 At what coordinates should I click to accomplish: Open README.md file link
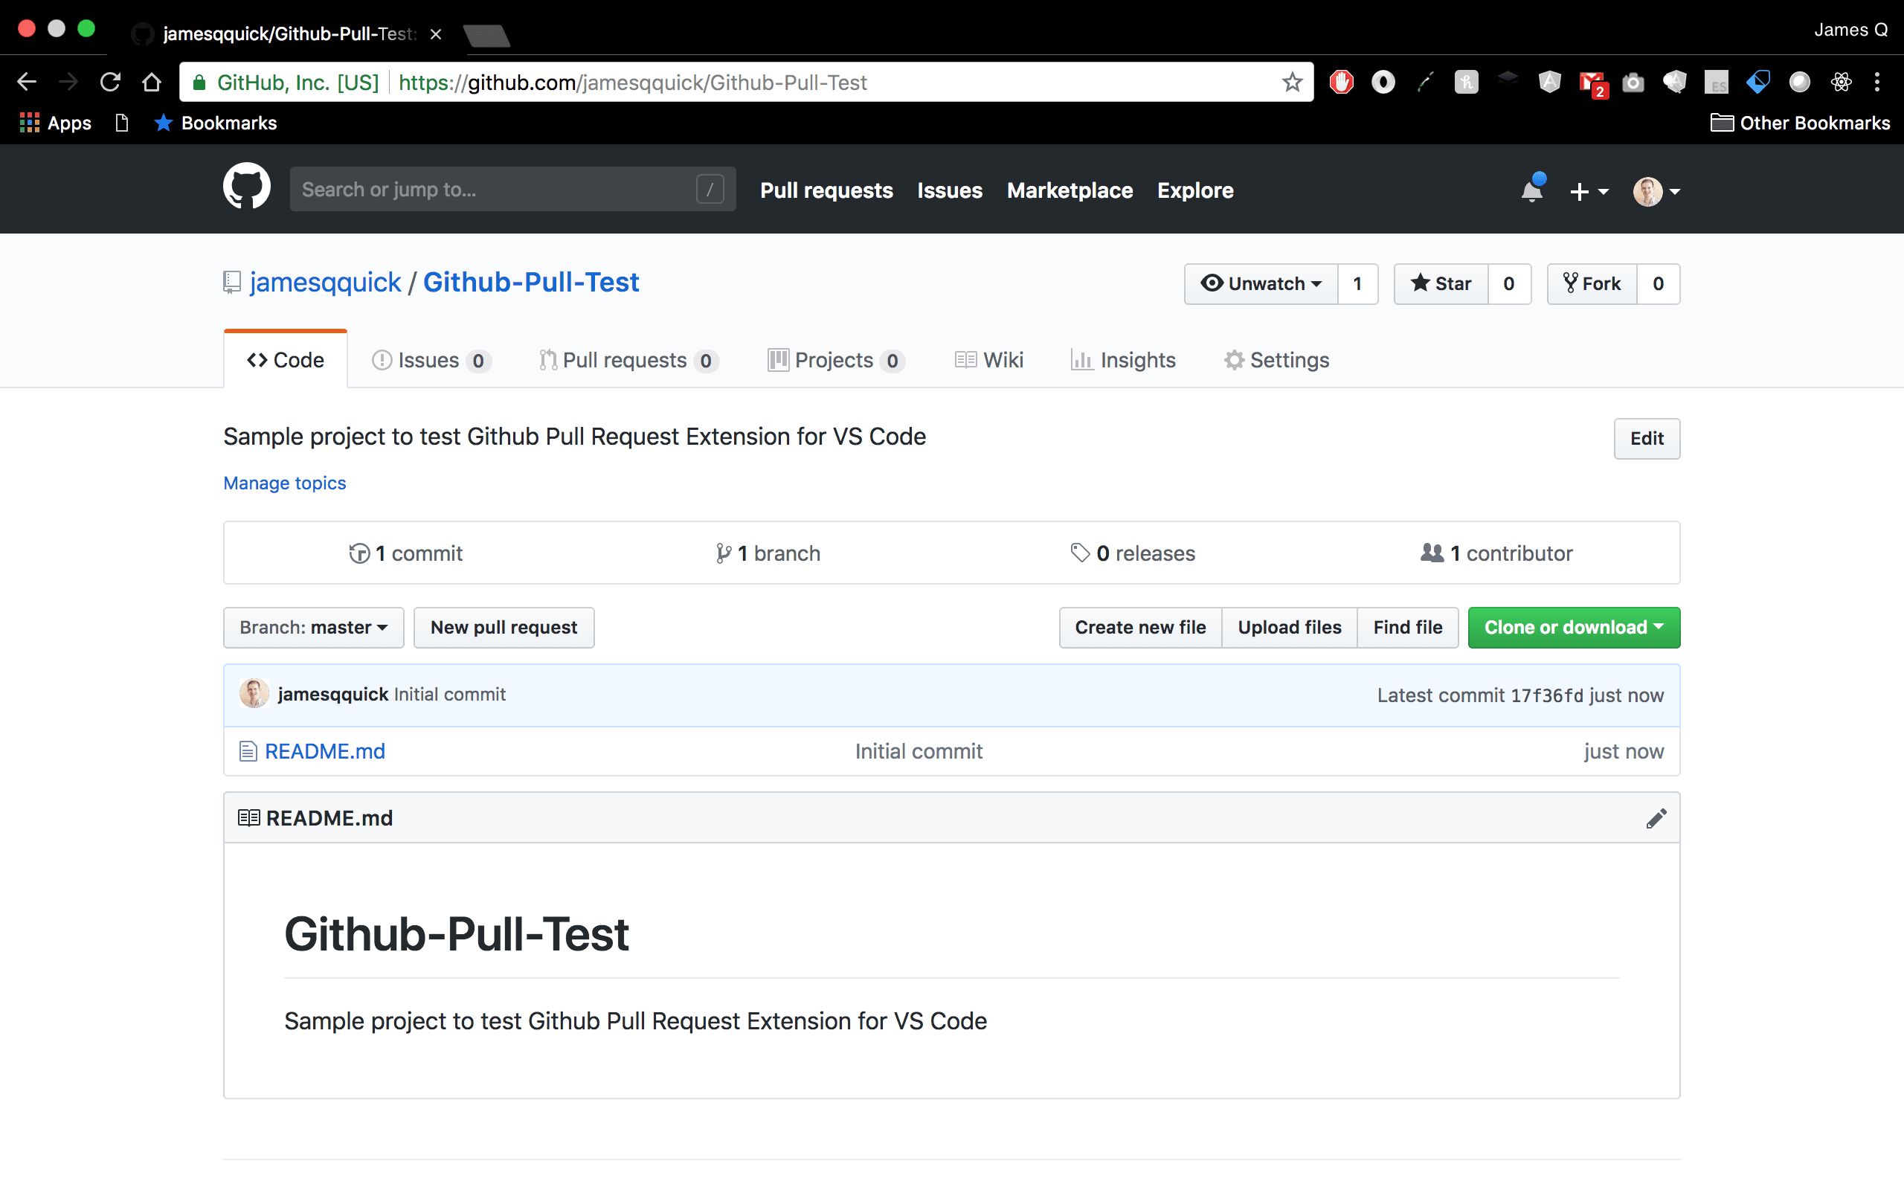[325, 752]
